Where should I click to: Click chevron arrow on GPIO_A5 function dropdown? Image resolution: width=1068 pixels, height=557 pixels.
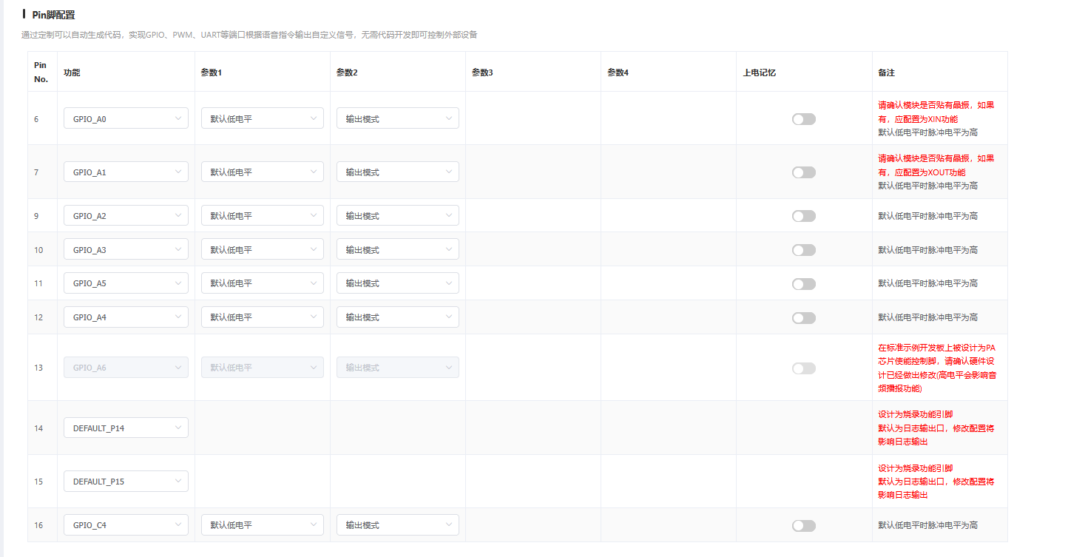[x=178, y=283]
